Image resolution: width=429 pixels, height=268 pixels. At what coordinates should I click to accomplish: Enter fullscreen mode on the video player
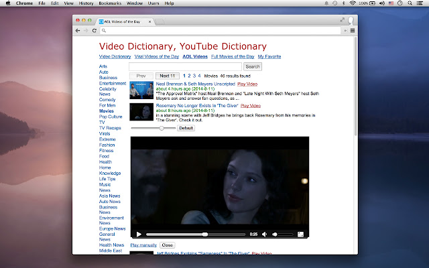coord(301,234)
